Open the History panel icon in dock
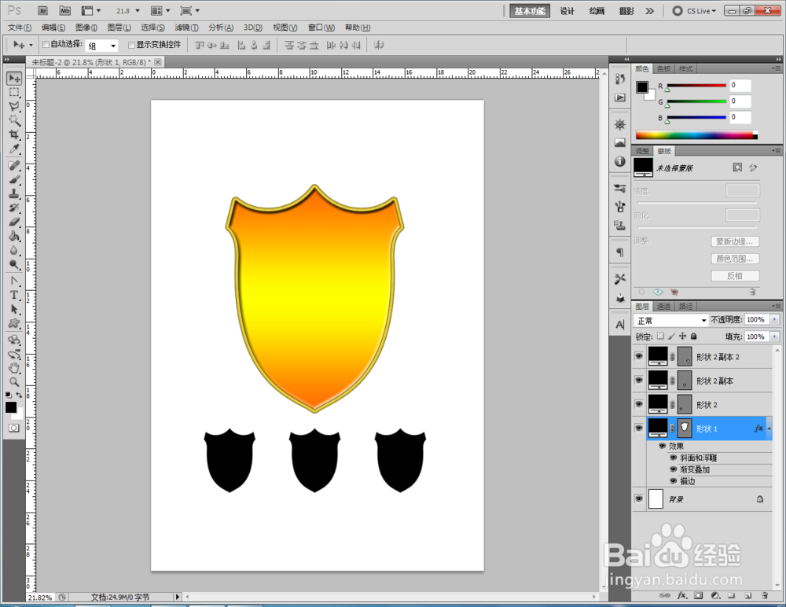 click(620, 79)
